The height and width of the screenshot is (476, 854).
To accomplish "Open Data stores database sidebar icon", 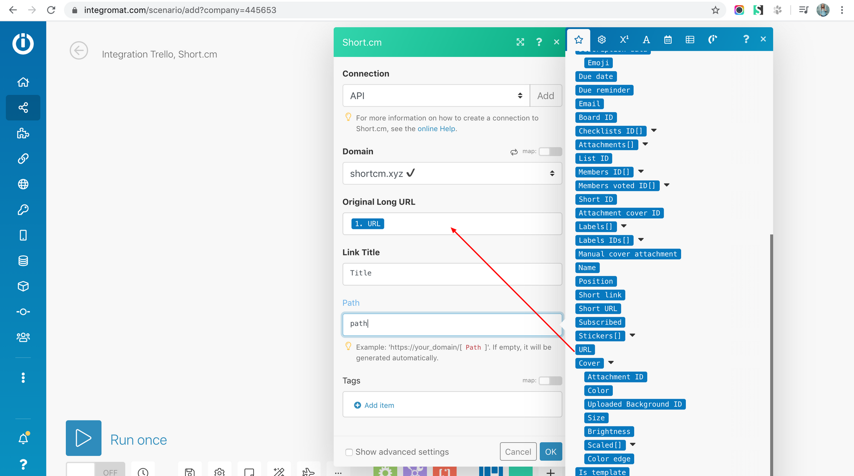I will point(23,261).
